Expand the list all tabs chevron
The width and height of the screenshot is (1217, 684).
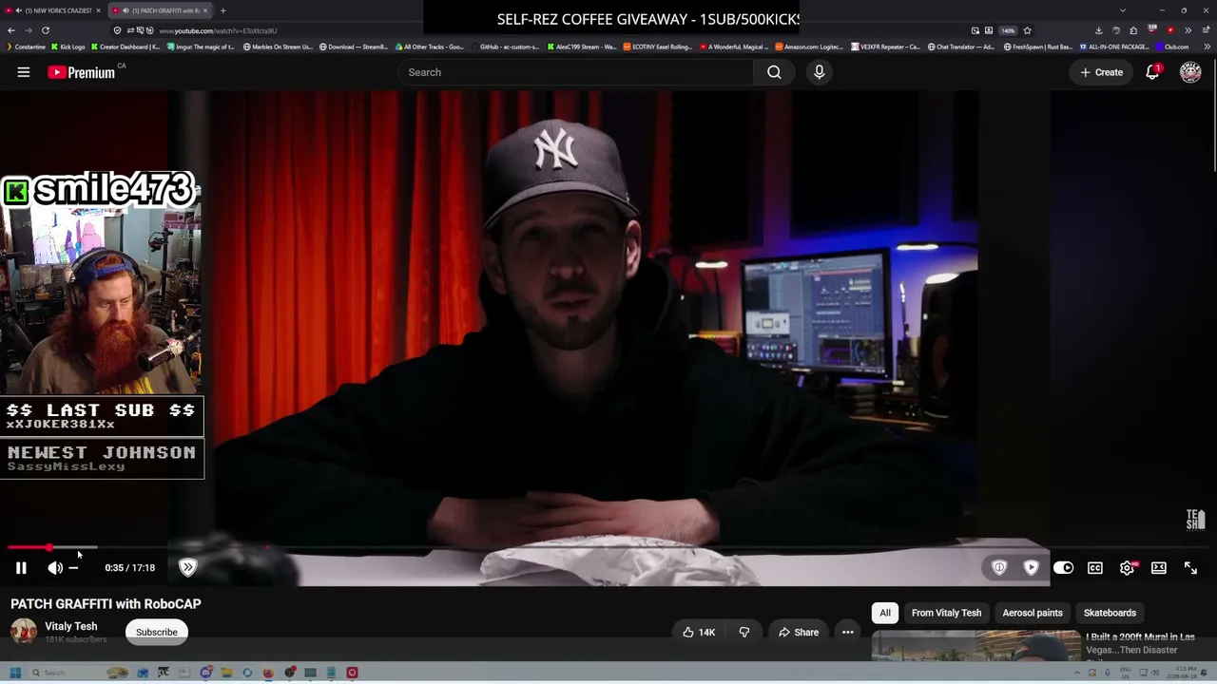[x=1123, y=10]
